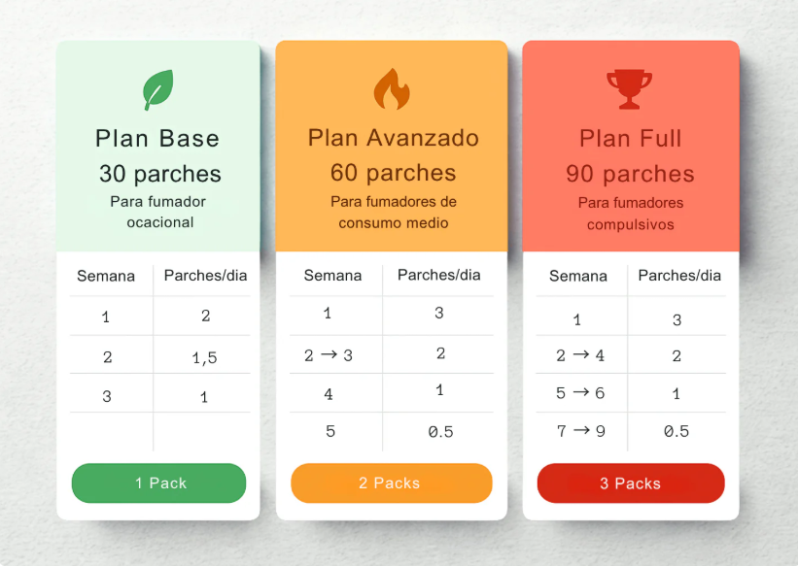Viewport: 798px width, 566px height.
Task: Click week 7 → 9 cell in Plan Full
Action: (581, 431)
